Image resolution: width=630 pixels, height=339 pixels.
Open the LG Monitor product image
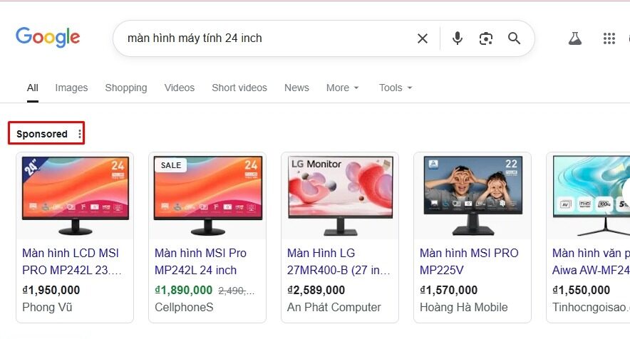coord(341,196)
